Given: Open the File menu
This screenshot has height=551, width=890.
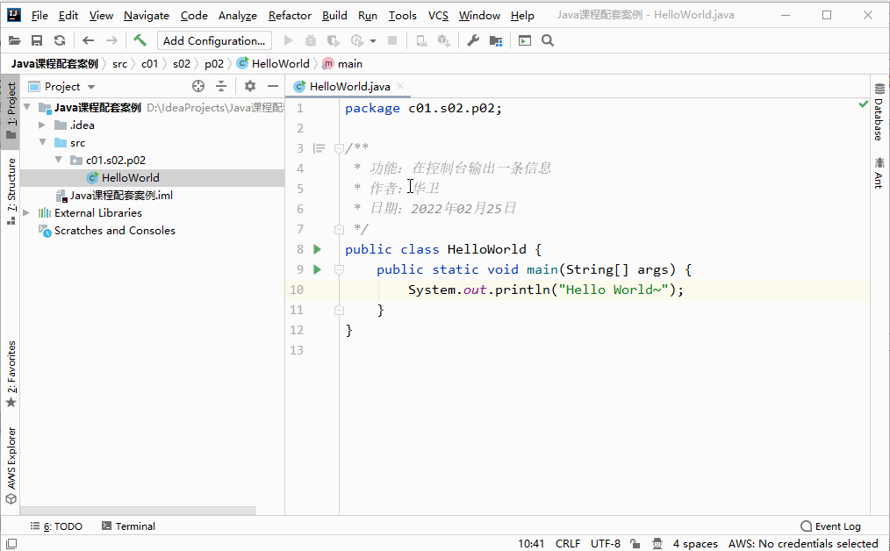Looking at the screenshot, I should tap(39, 15).
